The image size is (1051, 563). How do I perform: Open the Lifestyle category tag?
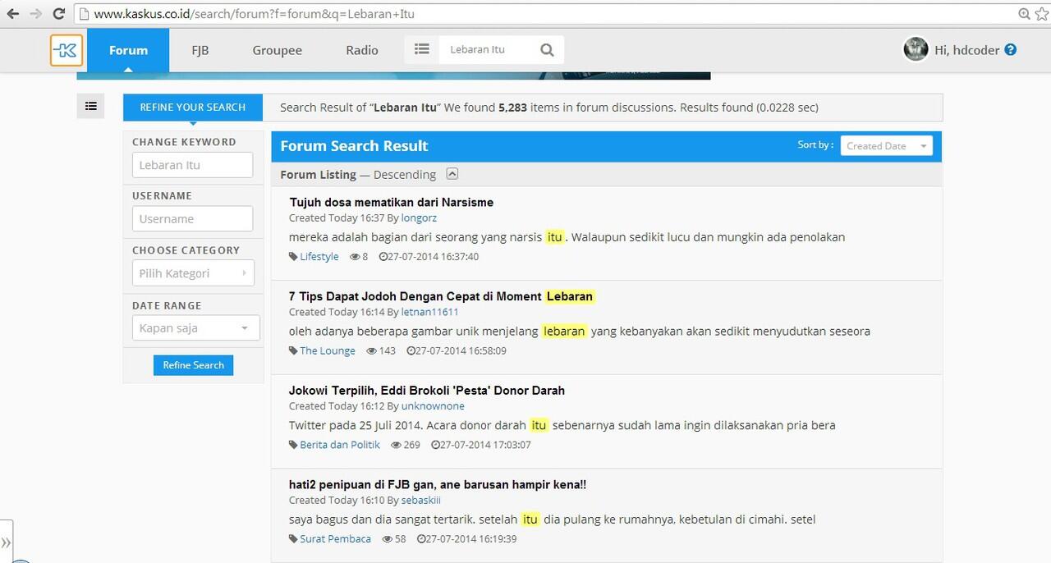(x=319, y=257)
